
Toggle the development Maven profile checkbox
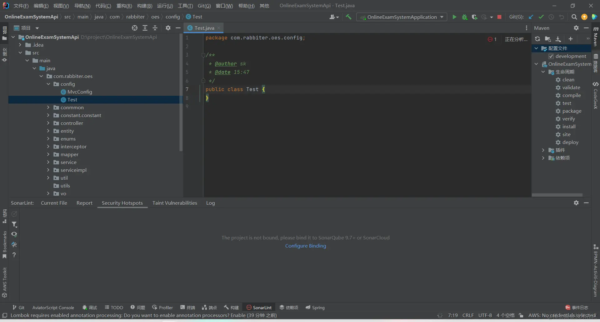tap(551, 56)
